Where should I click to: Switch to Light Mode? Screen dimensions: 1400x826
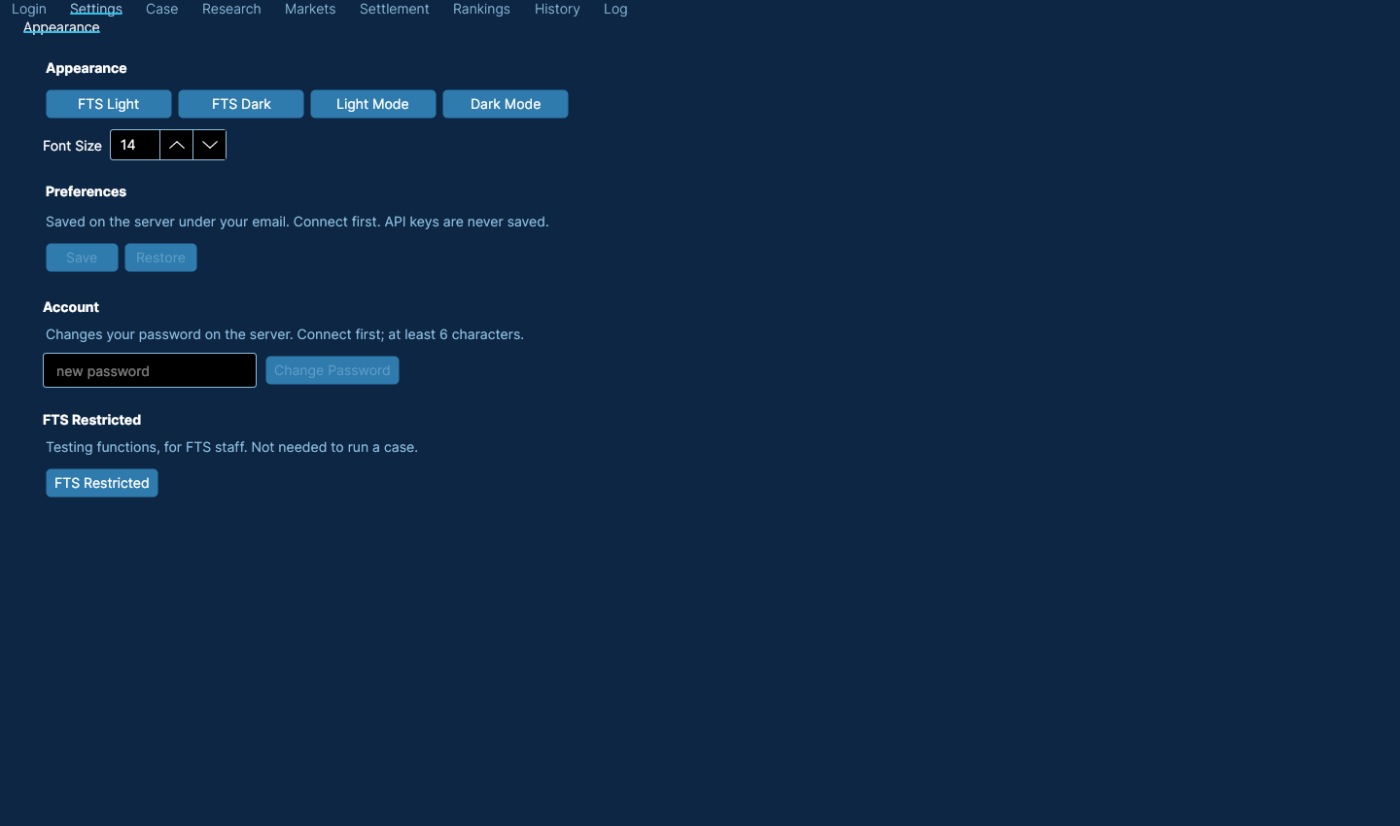pyautogui.click(x=373, y=104)
